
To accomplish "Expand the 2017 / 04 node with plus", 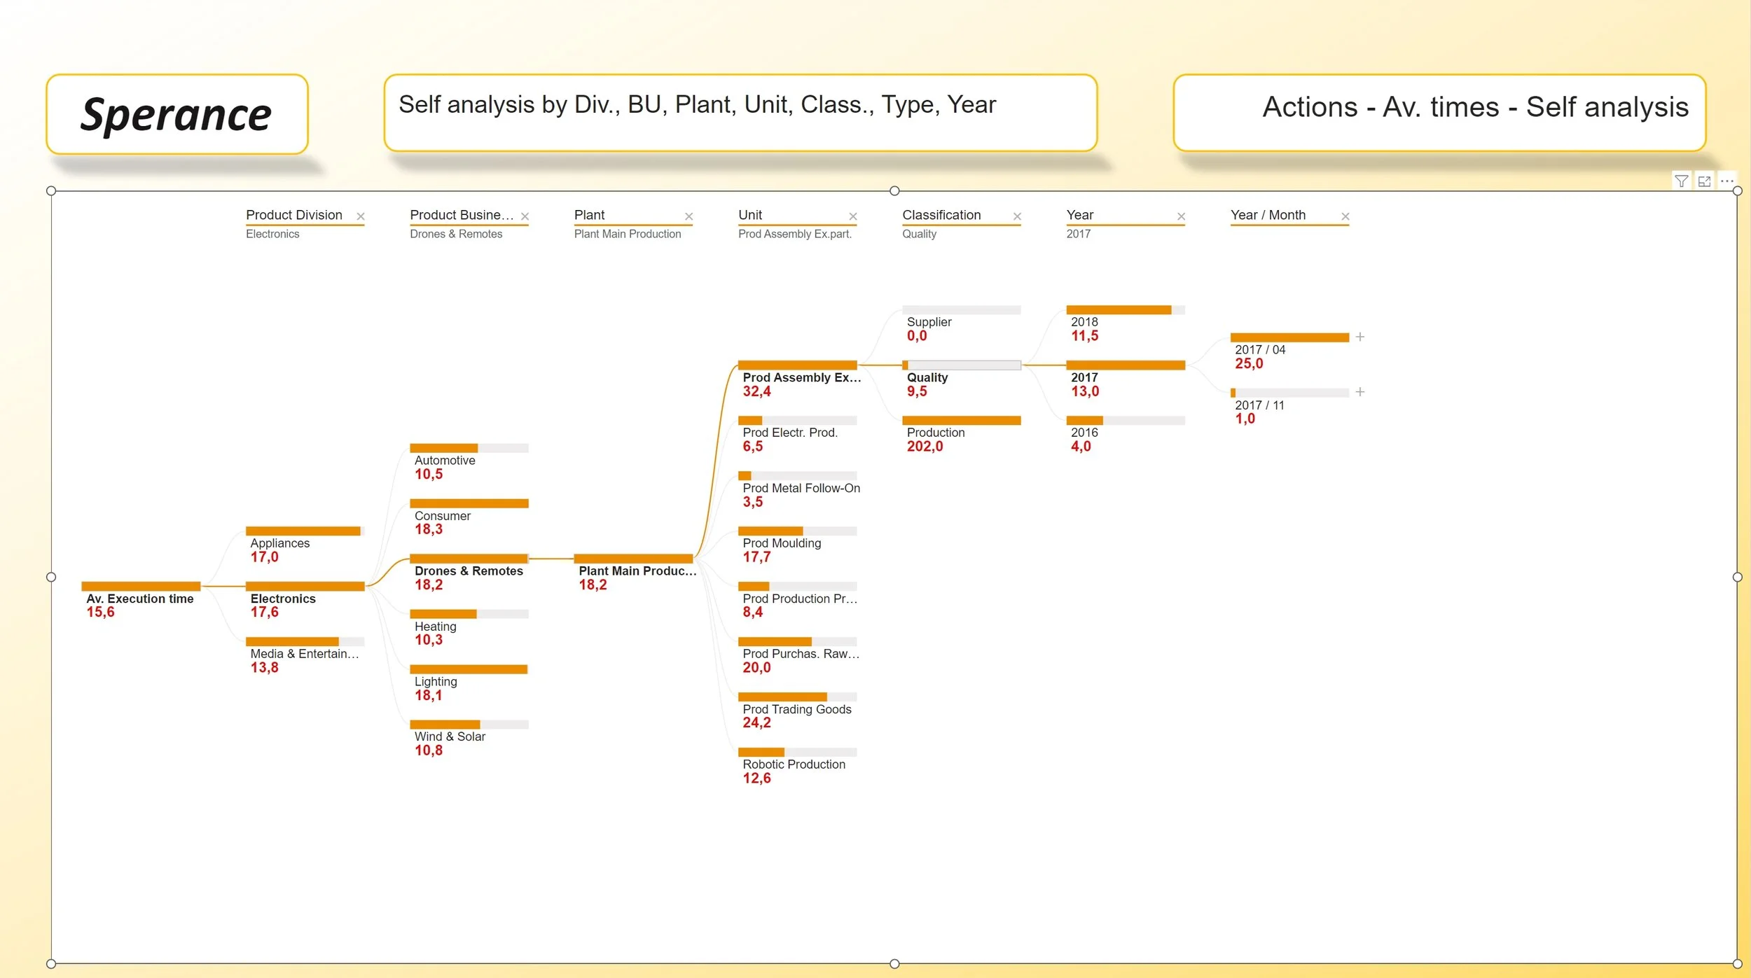I will coord(1359,337).
